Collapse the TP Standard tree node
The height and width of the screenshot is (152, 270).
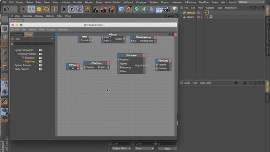pos(19,58)
